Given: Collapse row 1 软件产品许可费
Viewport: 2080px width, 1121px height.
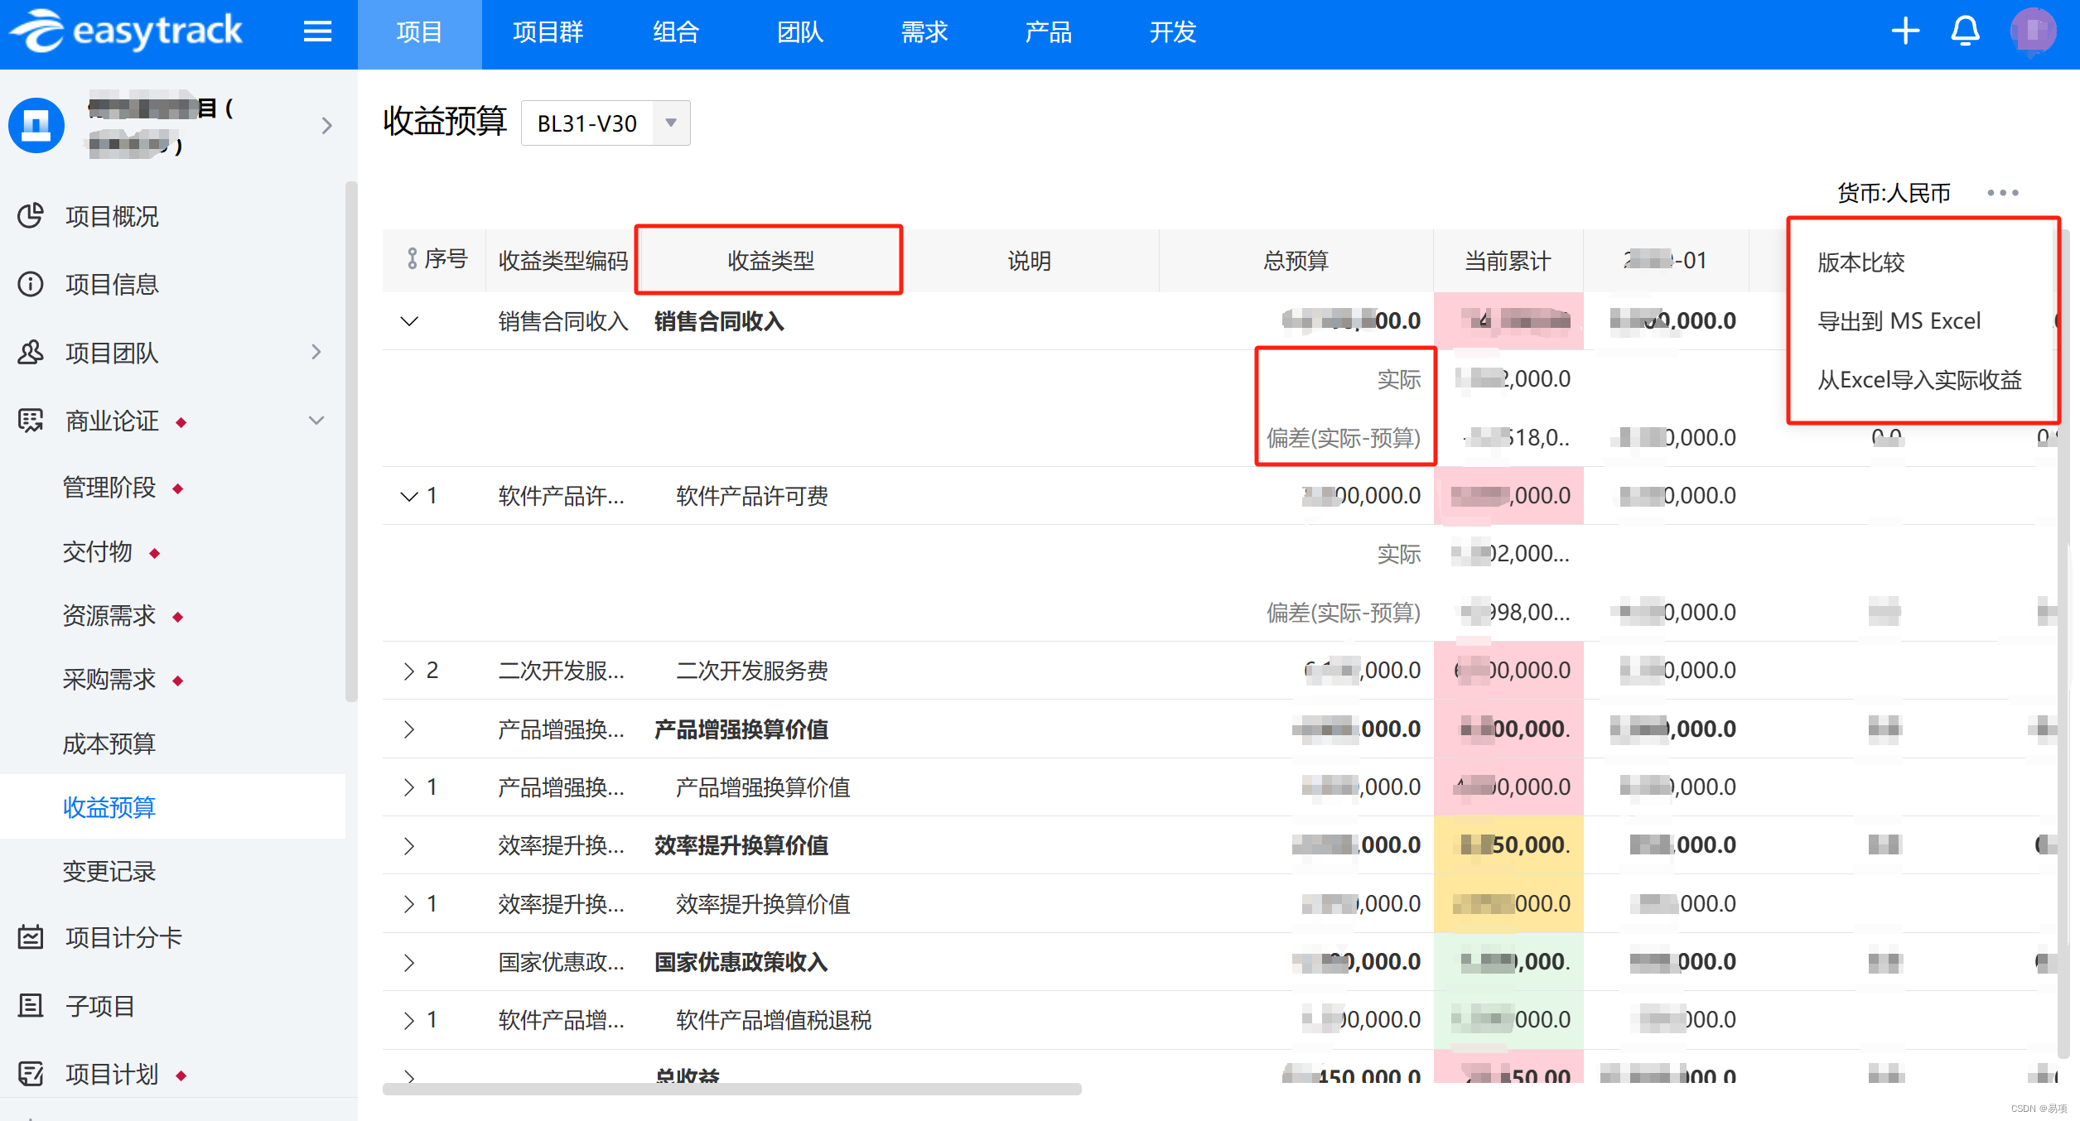Looking at the screenshot, I should tap(409, 496).
